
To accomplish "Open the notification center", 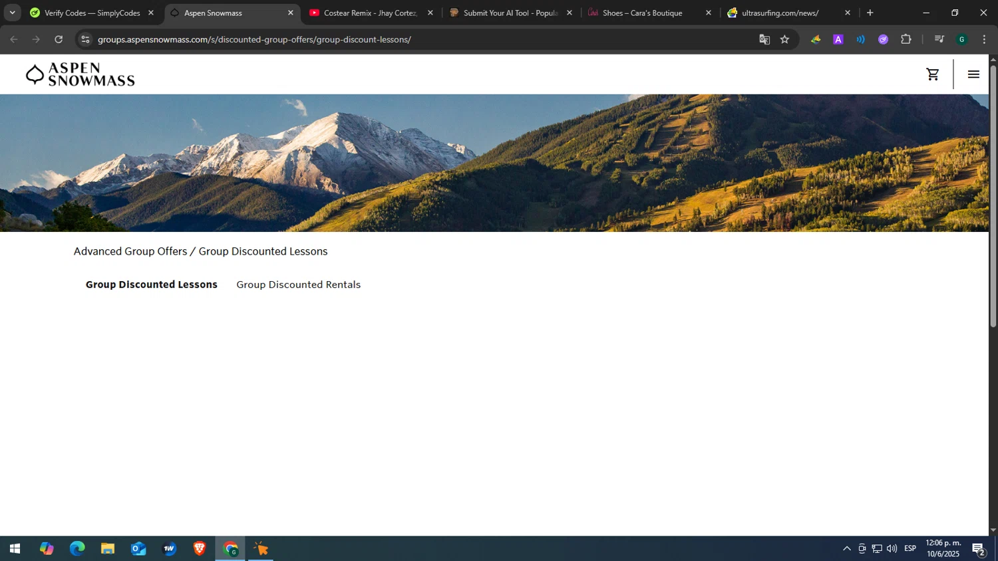I will click(979, 548).
